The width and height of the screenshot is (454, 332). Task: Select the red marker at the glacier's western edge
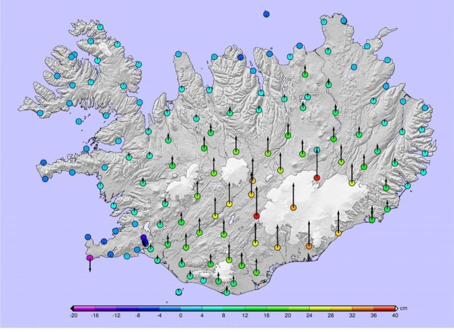point(256,216)
